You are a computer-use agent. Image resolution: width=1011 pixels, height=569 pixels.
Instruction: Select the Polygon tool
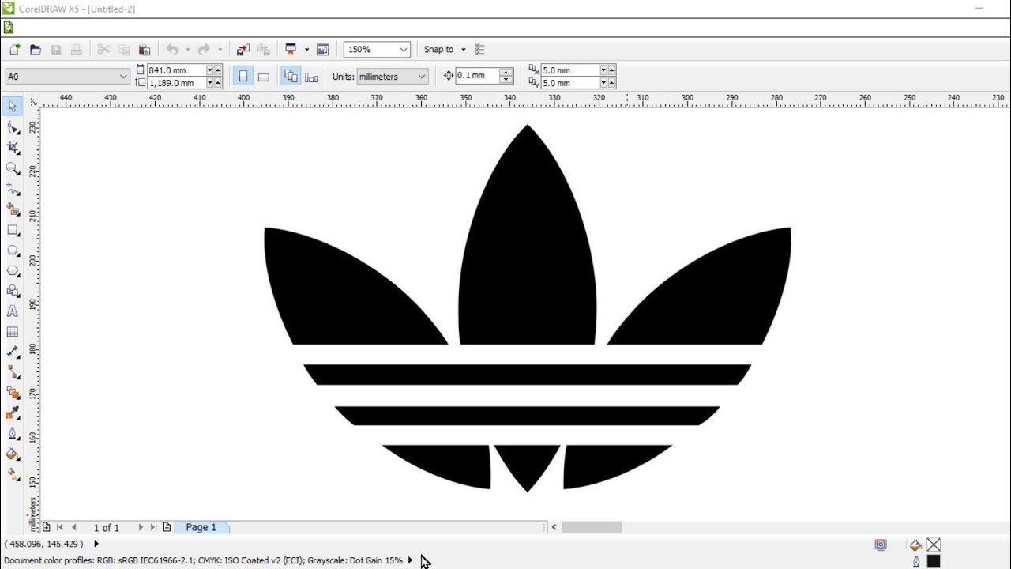coord(13,271)
